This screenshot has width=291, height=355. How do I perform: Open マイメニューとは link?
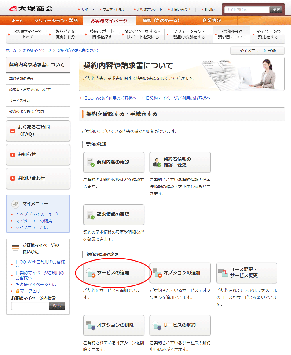pyautogui.click(x=32, y=227)
